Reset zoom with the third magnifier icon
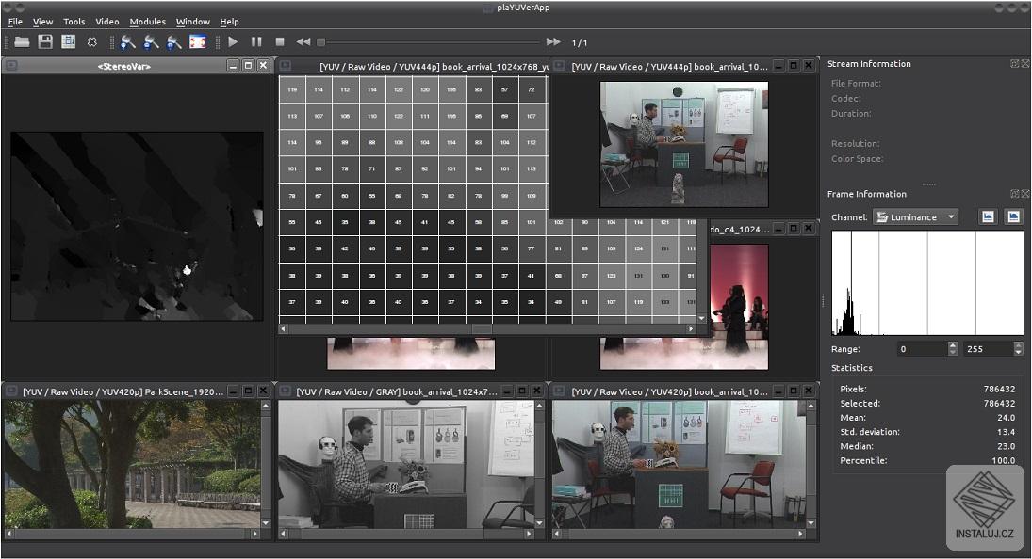This screenshot has width=1032, height=559. pyautogui.click(x=174, y=42)
